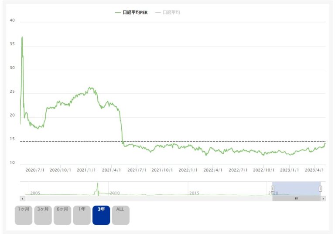Click the green spike in the navigator overview
This screenshot has height=234, width=335.
(98, 188)
